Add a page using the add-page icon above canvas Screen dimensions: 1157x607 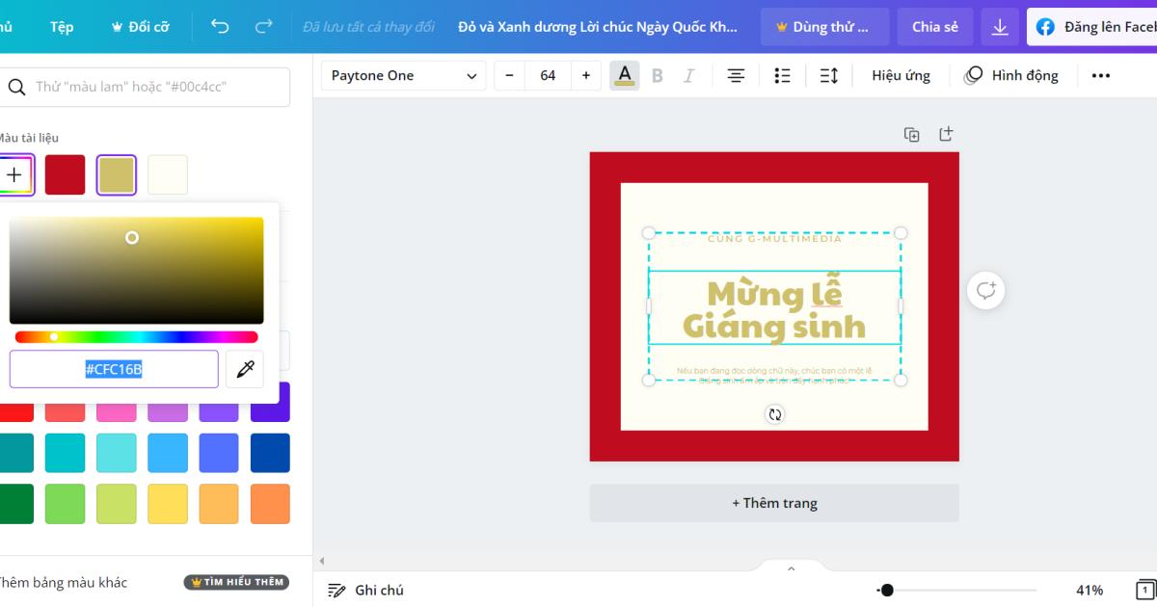click(946, 134)
